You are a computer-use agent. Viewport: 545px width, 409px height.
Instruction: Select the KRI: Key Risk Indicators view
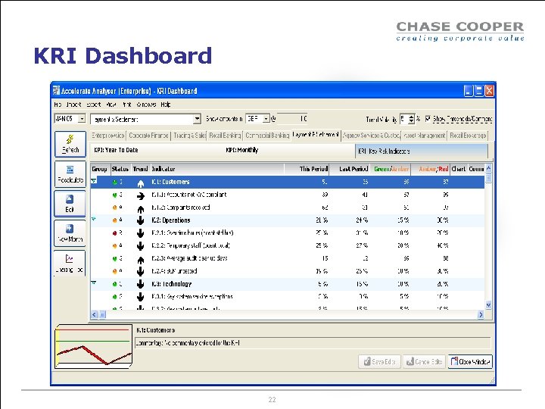[x=422, y=151]
